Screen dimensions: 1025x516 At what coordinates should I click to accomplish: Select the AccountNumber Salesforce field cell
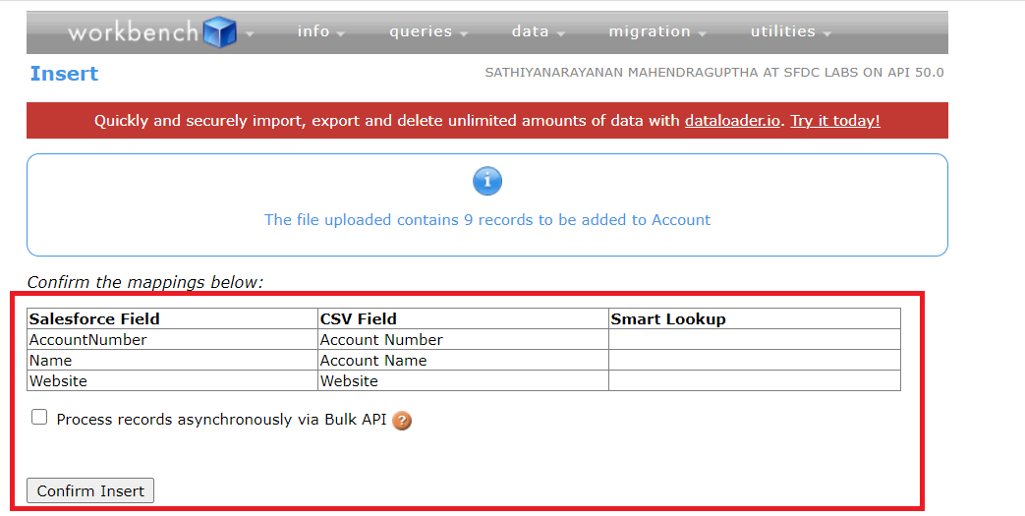[173, 339]
